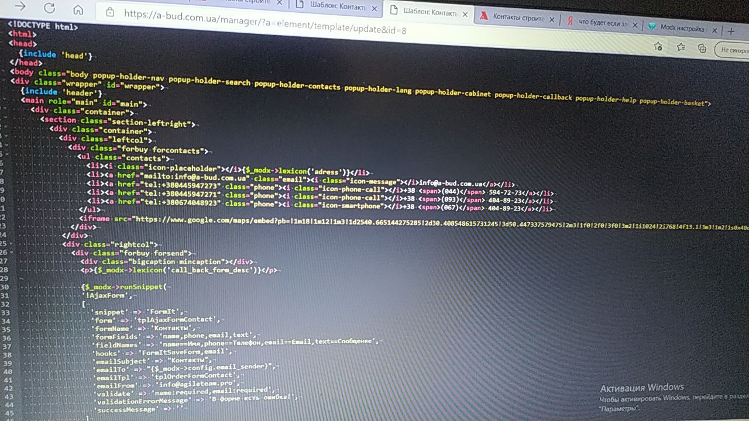Click the div class="forbuy forcontacts" line
Viewport: 749px width, 421px height.
138,150
